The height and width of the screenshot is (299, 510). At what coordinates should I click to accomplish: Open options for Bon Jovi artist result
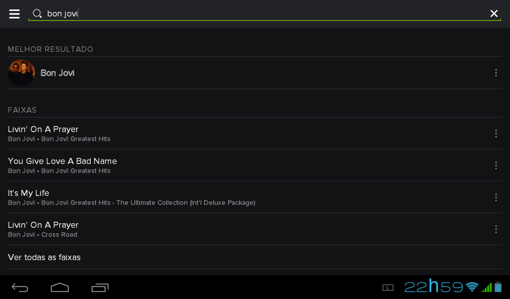coord(496,73)
